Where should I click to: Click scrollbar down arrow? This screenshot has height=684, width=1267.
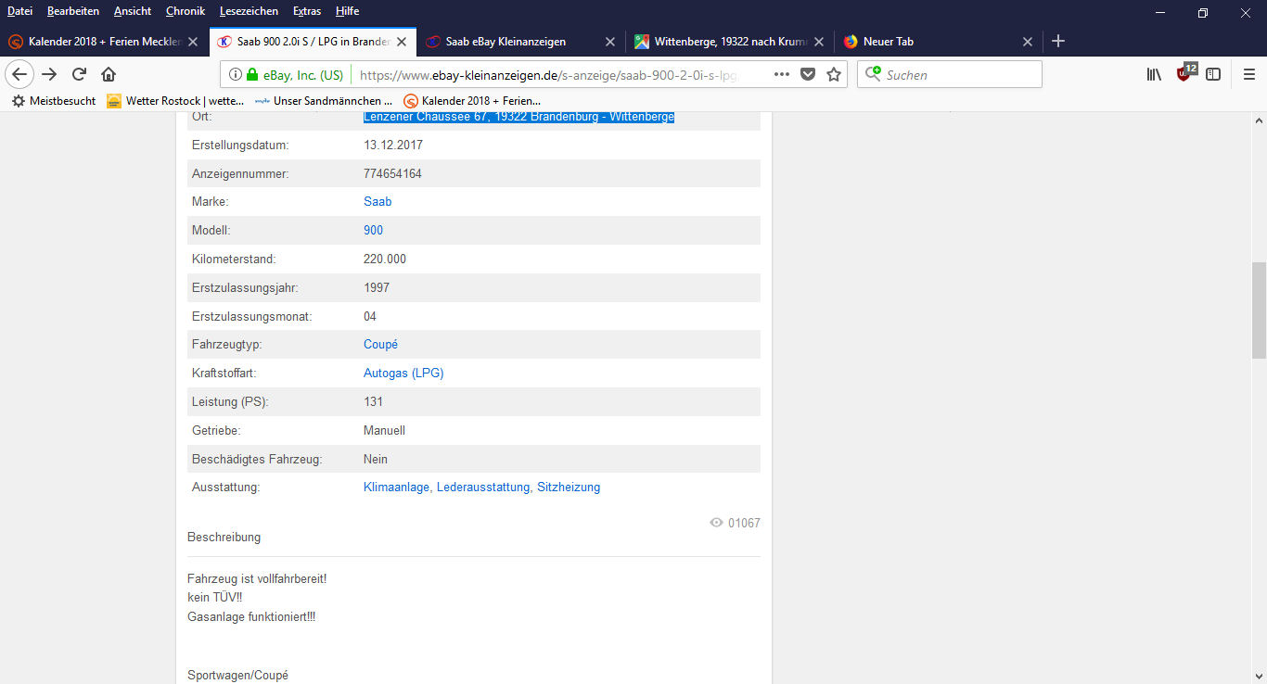(x=1259, y=676)
